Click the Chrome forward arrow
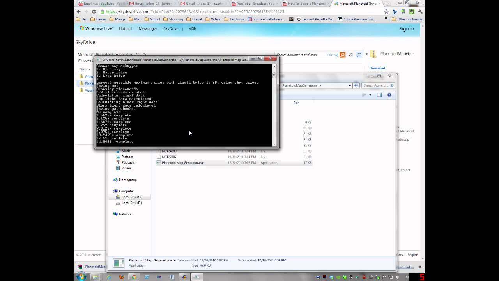The image size is (499, 281). point(86,12)
